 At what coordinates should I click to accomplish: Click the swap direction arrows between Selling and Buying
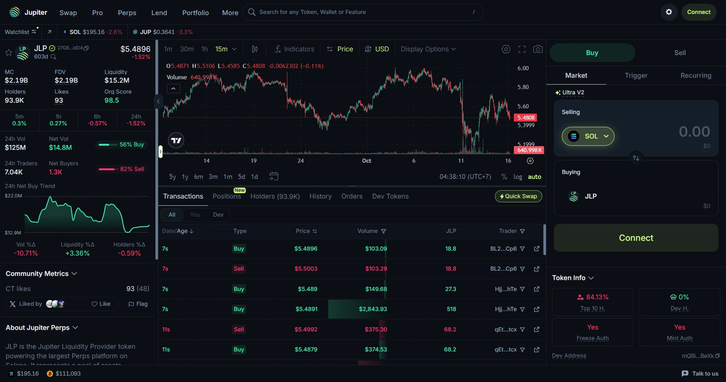(x=636, y=158)
